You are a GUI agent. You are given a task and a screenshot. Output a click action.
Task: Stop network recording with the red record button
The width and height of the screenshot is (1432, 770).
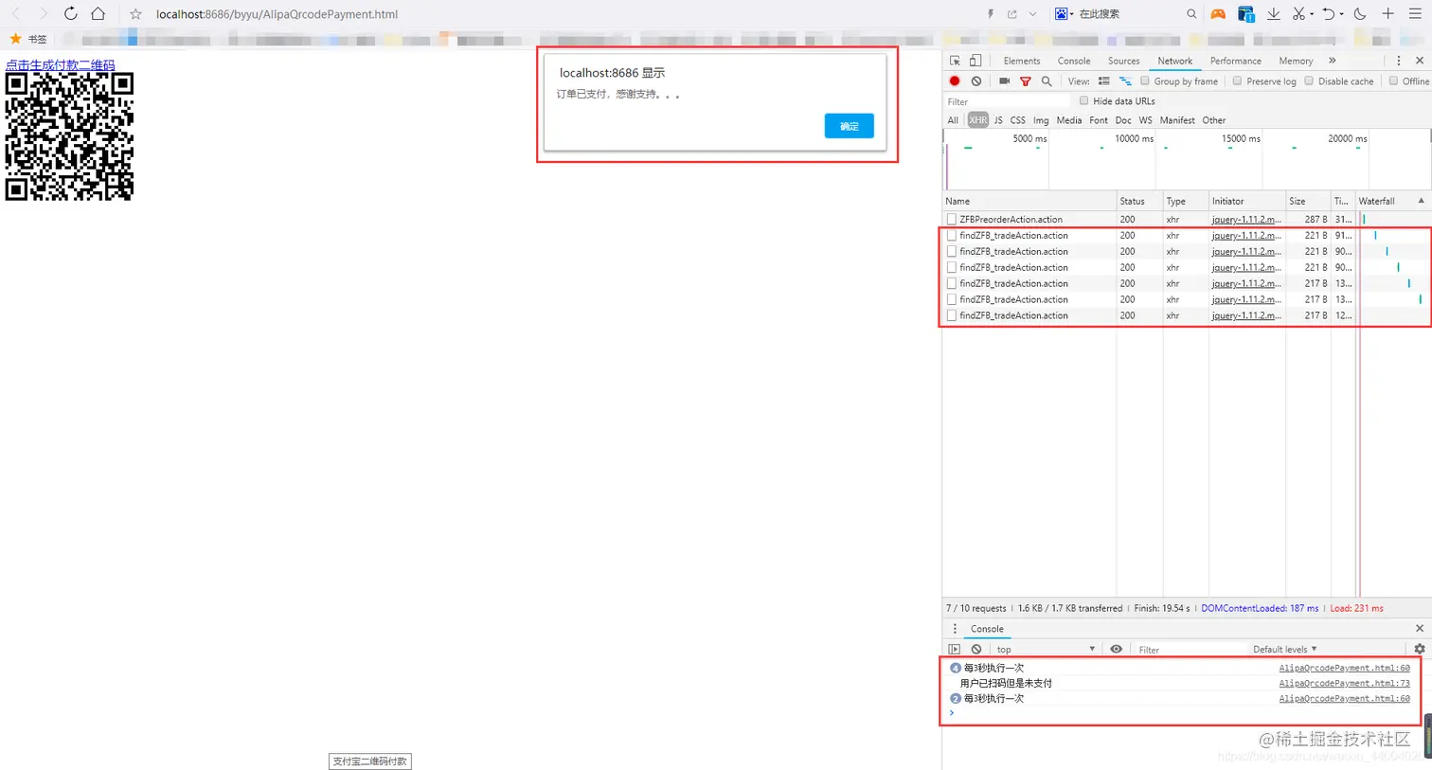955,81
